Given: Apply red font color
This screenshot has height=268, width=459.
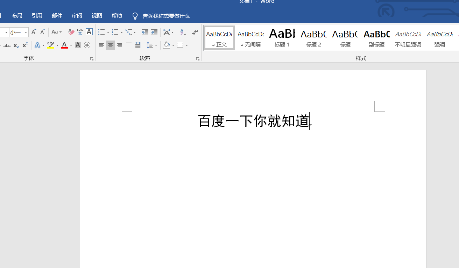Looking at the screenshot, I should [x=64, y=45].
